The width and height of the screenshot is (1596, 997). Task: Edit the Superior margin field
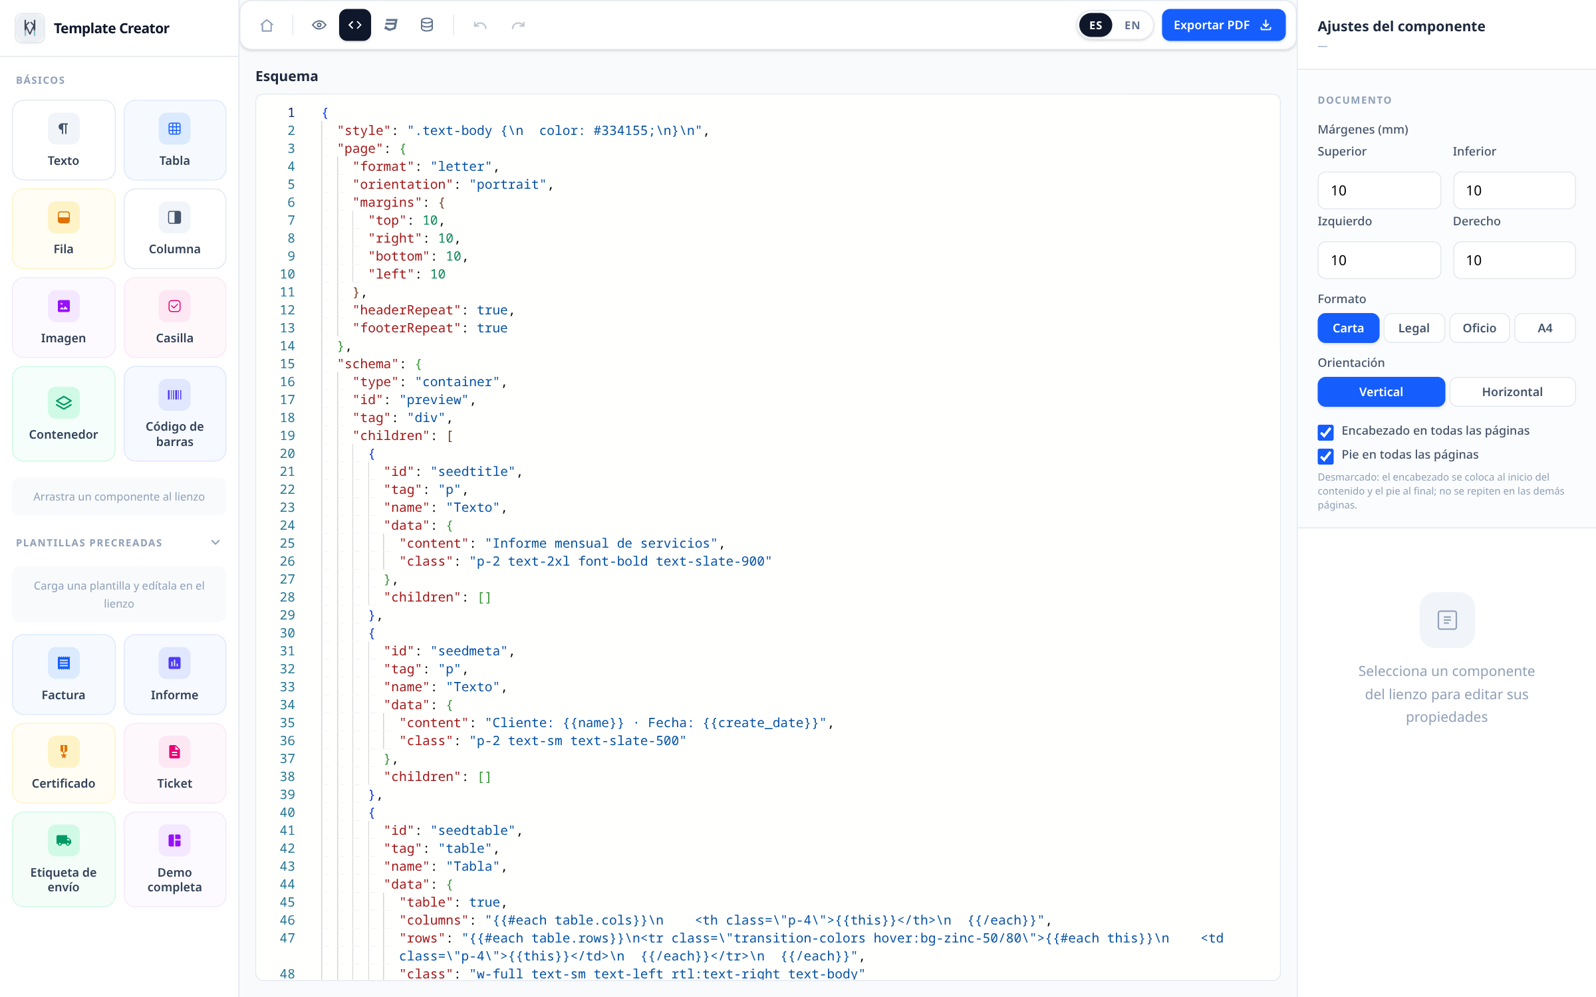tap(1379, 191)
